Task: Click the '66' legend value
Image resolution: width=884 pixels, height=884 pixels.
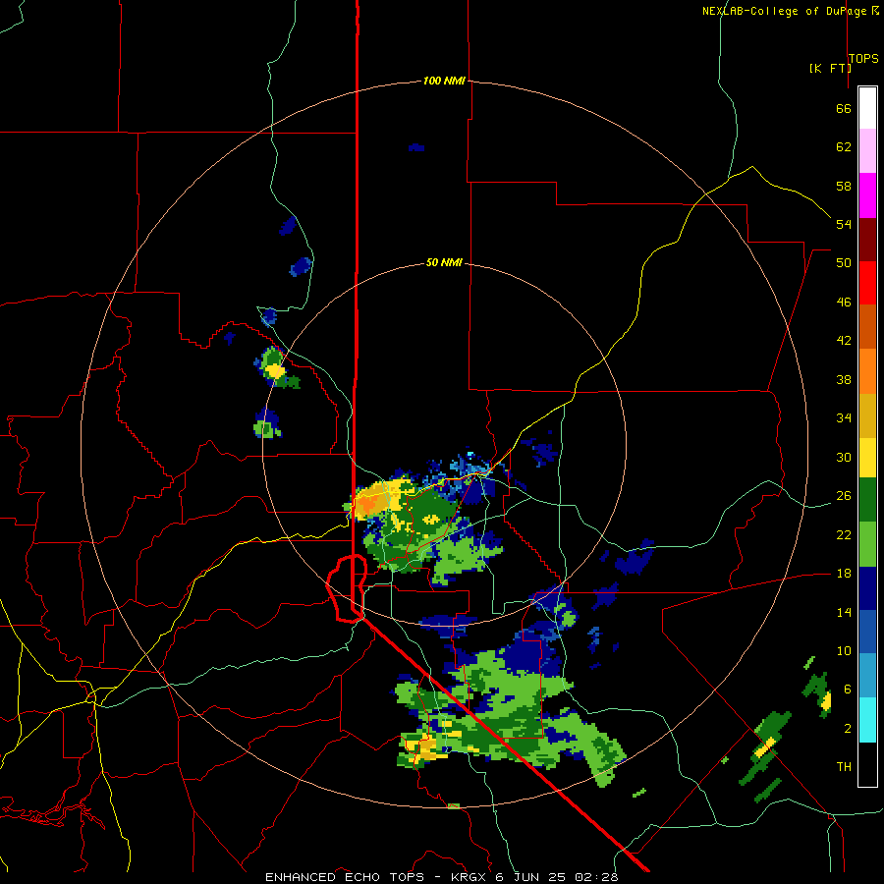Action: [844, 108]
